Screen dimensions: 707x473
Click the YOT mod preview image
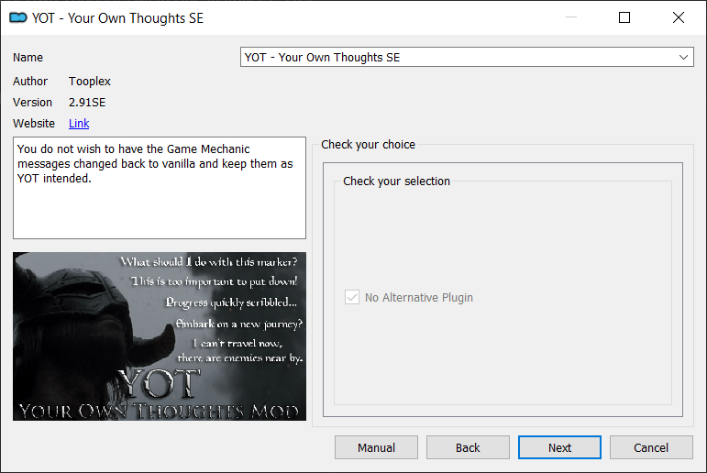160,336
